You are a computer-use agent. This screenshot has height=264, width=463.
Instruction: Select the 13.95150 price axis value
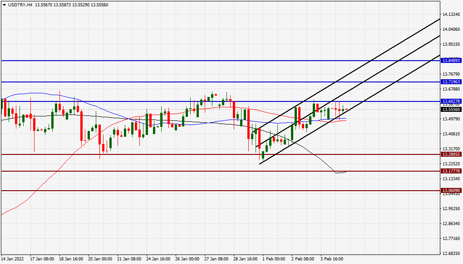[451, 44]
